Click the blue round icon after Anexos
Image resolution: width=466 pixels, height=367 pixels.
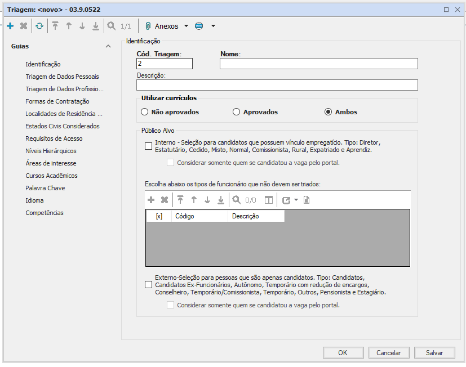coord(199,26)
